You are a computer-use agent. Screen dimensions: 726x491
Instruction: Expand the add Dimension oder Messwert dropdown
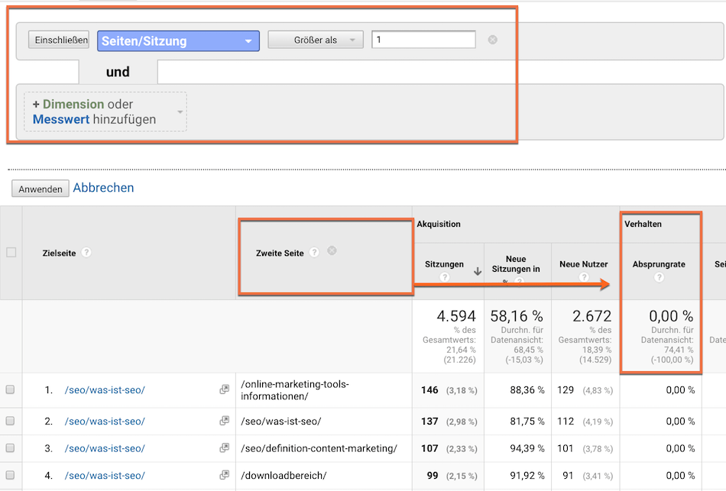(105, 112)
